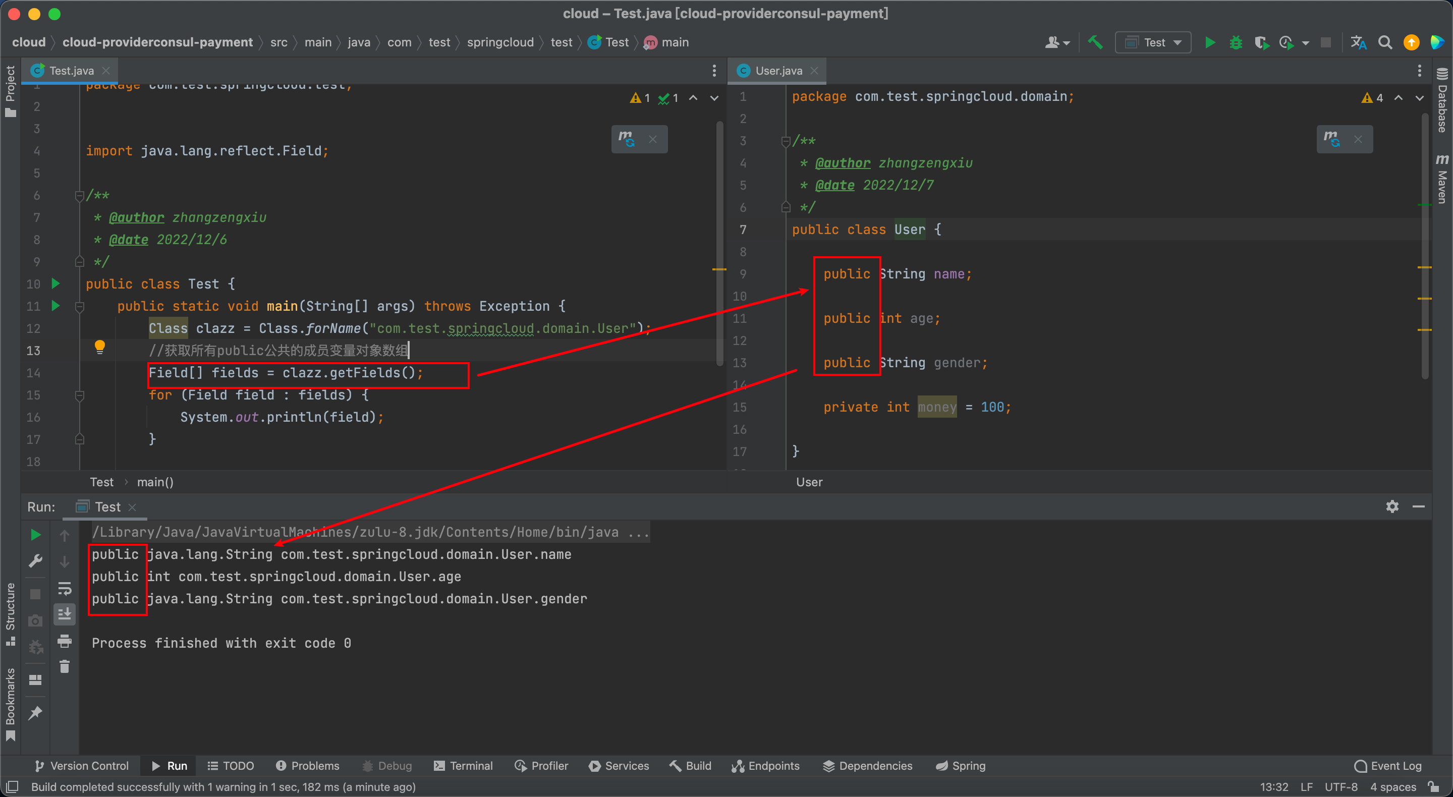
Task: Click the read-only lock icon in status bar
Action: (x=1434, y=787)
